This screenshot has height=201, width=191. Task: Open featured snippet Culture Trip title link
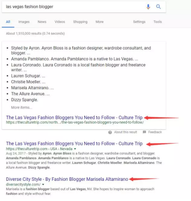pos(74,118)
